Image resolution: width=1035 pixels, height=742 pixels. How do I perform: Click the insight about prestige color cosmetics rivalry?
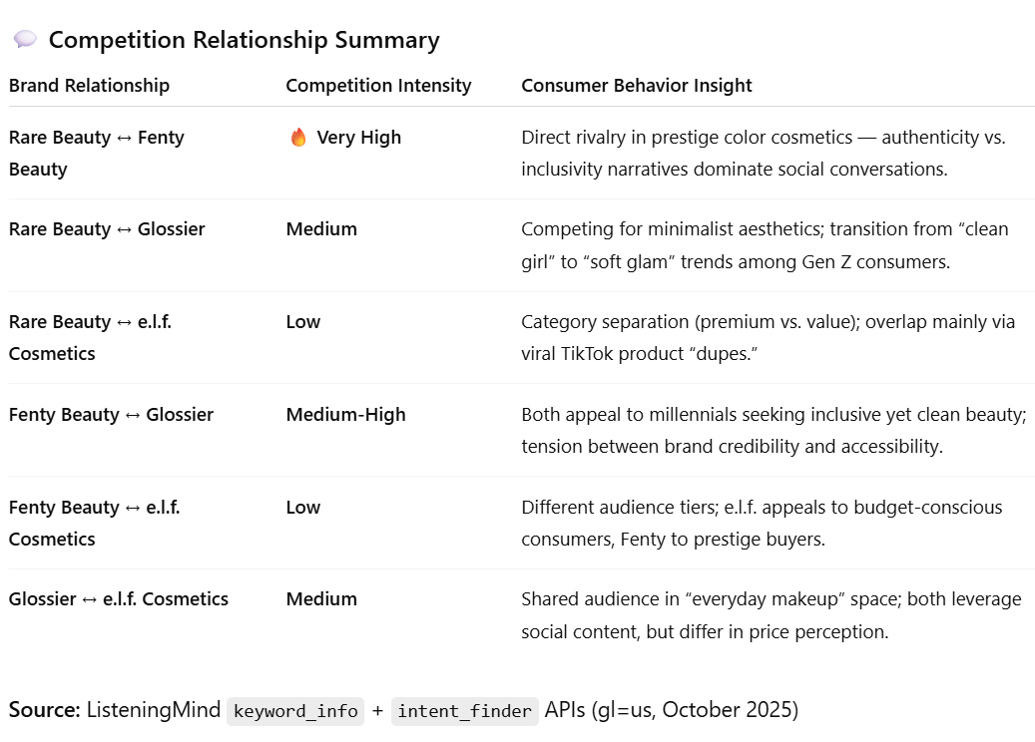(763, 153)
